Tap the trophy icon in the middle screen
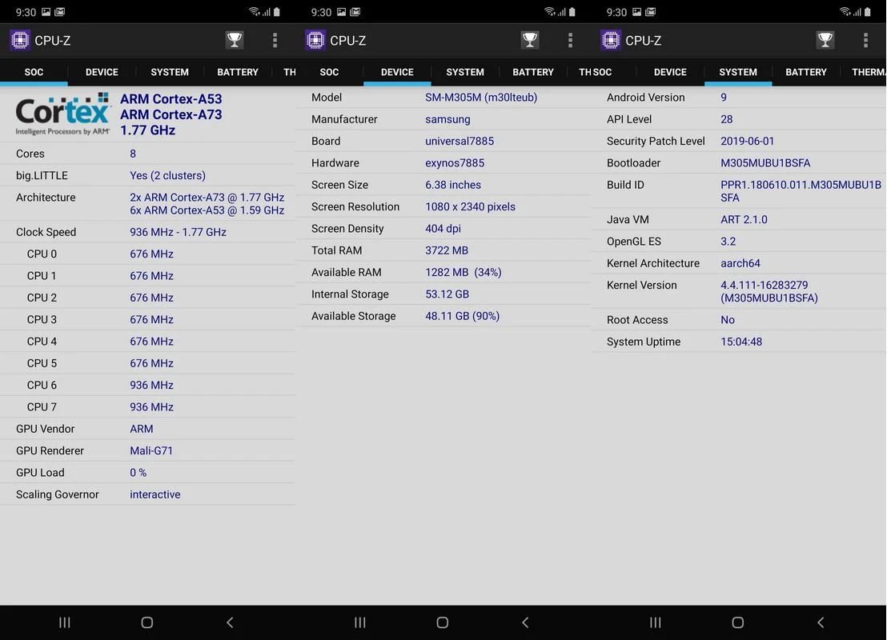This screenshot has width=887, height=640. pos(529,40)
